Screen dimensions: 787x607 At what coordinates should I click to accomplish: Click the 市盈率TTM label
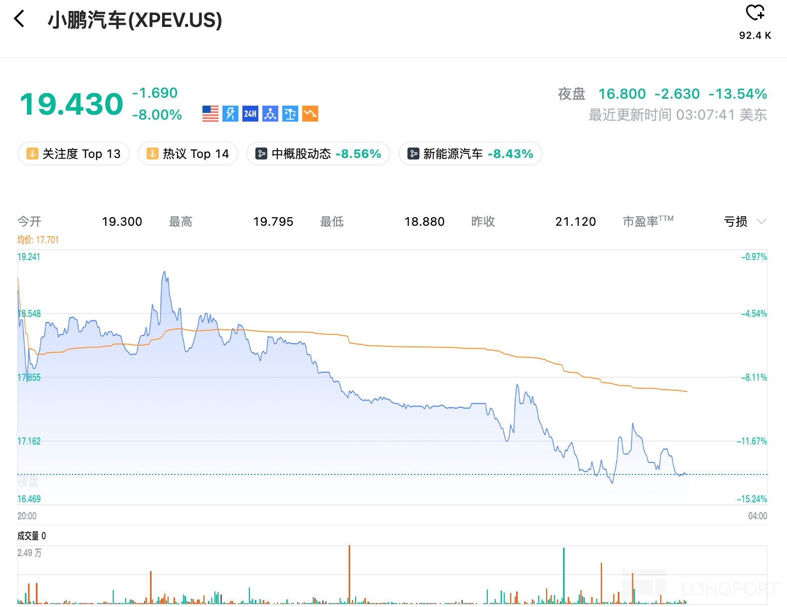tap(647, 221)
